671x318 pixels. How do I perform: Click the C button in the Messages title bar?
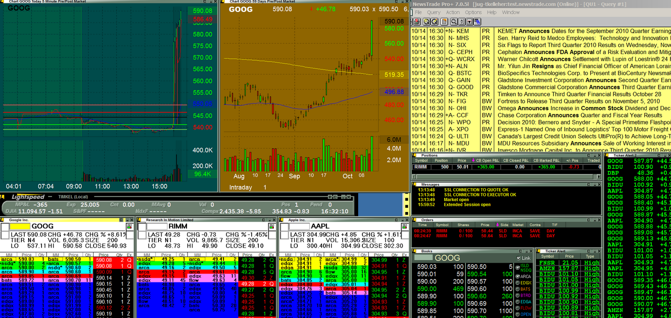588,184
